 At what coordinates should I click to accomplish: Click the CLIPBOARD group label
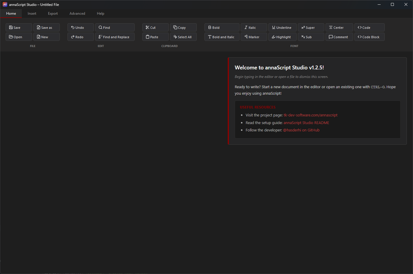tap(169, 46)
